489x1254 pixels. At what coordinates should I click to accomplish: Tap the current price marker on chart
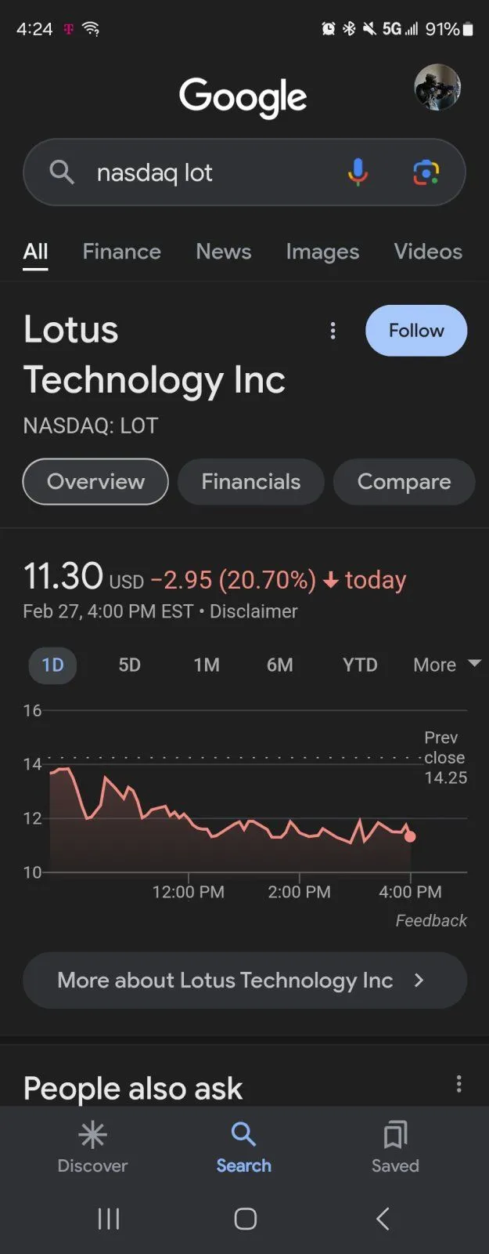tap(410, 836)
